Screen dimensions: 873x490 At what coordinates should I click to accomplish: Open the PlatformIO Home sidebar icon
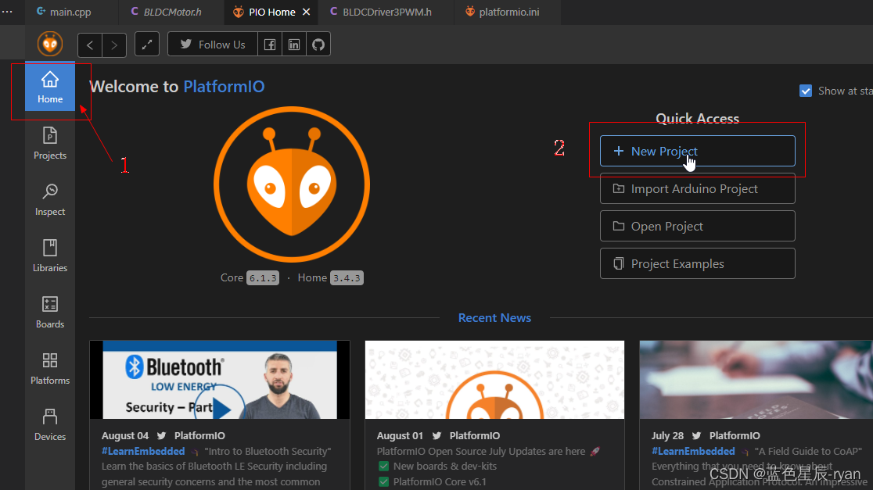point(49,86)
